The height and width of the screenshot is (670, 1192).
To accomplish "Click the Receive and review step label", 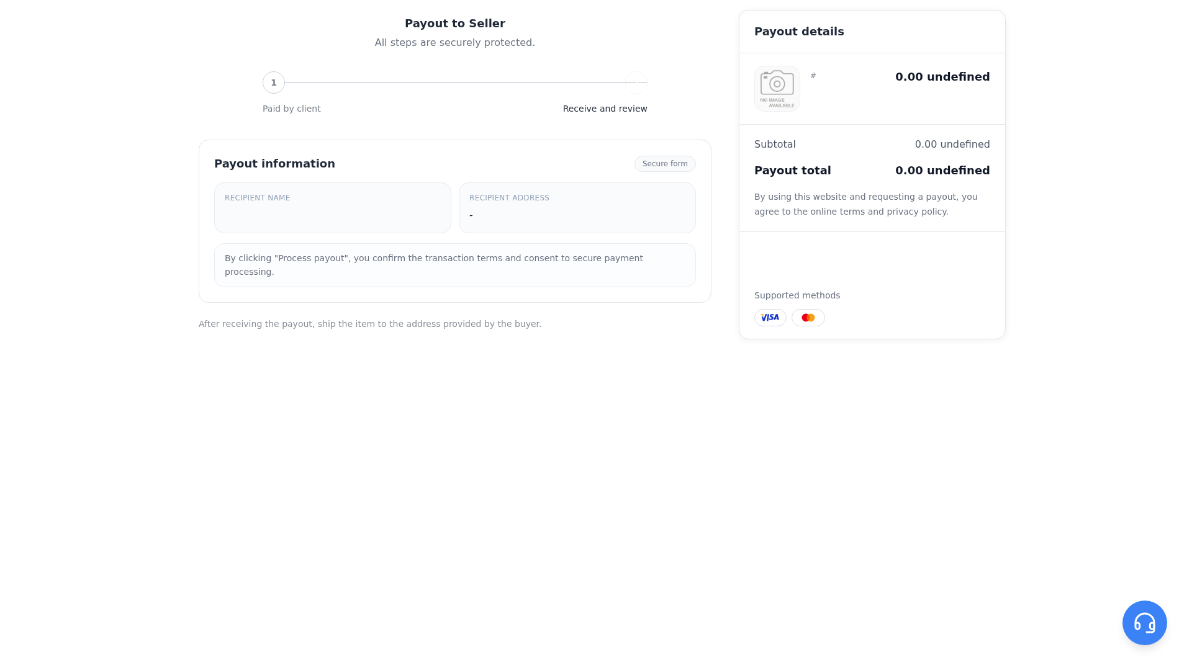I will click(605, 109).
